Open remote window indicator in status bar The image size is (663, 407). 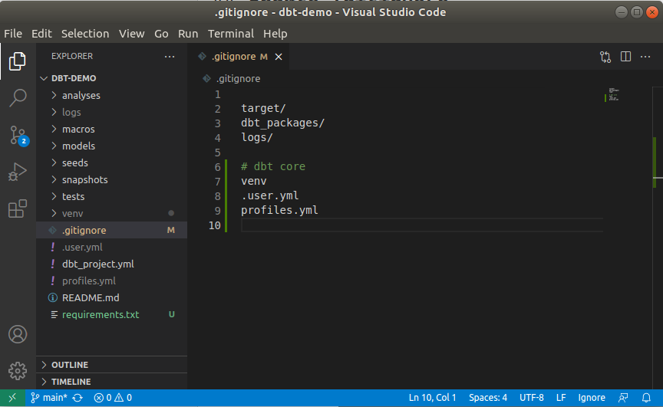12,398
